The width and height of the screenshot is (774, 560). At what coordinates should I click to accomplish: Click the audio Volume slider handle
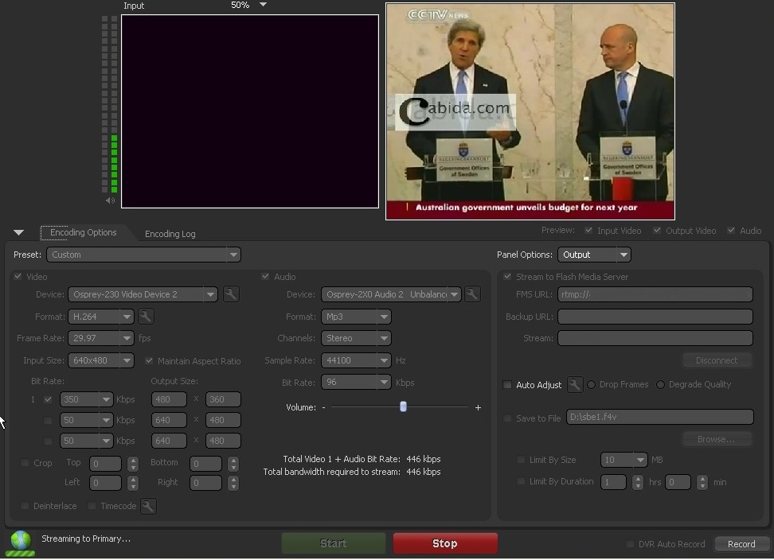[x=403, y=406]
